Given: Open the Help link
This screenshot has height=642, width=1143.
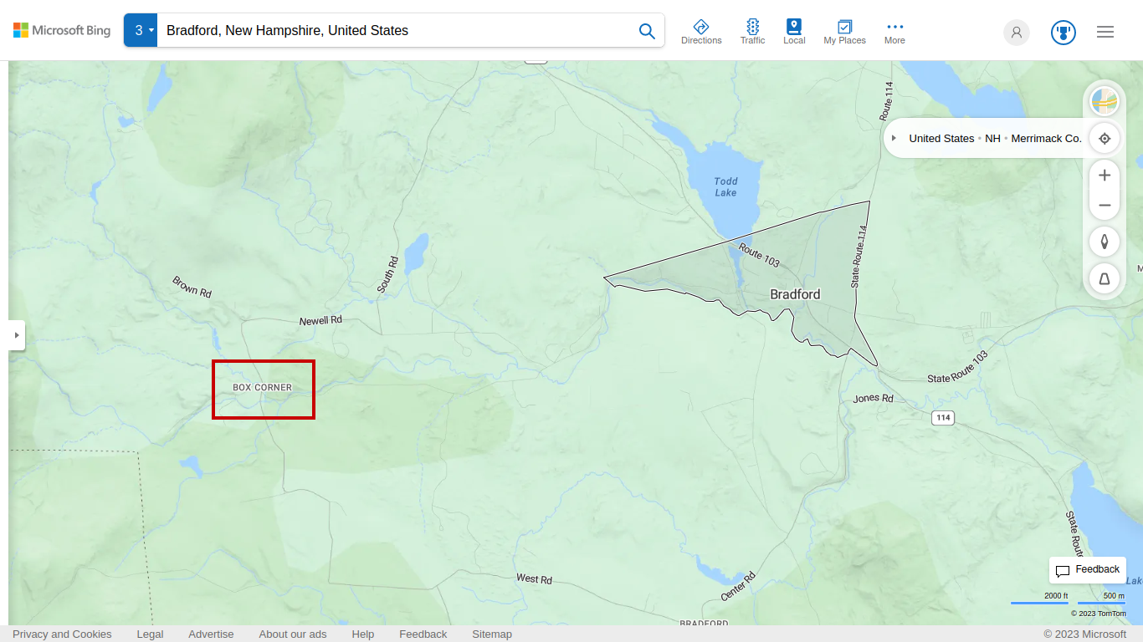Looking at the screenshot, I should pos(363,634).
